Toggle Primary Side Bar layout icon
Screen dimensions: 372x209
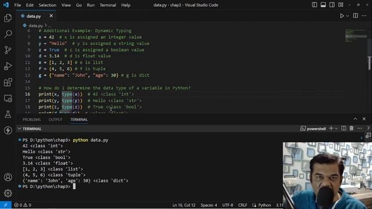pos(314,5)
